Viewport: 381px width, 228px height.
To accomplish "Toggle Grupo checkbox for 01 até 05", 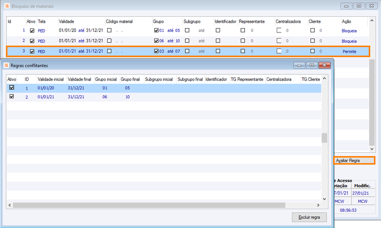I will click(x=156, y=30).
